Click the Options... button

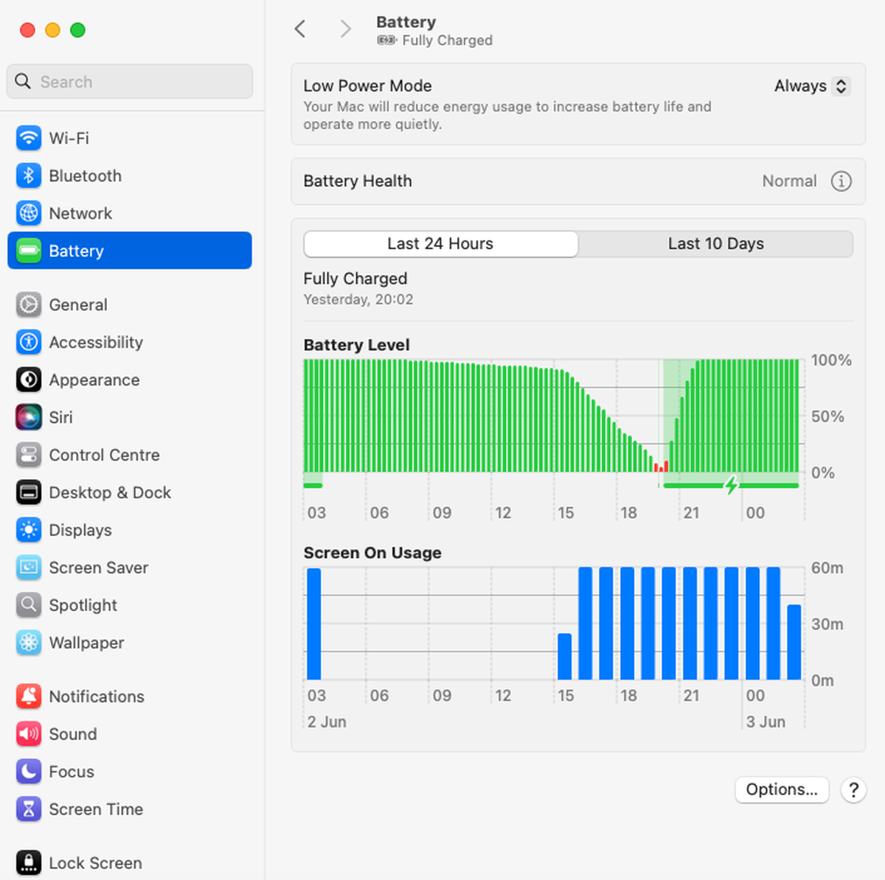(782, 789)
